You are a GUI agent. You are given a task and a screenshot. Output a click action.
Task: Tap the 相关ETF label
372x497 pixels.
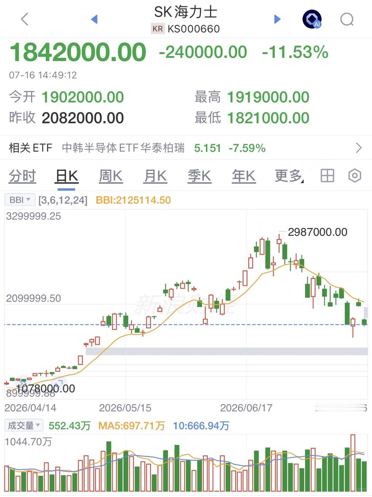tap(31, 148)
